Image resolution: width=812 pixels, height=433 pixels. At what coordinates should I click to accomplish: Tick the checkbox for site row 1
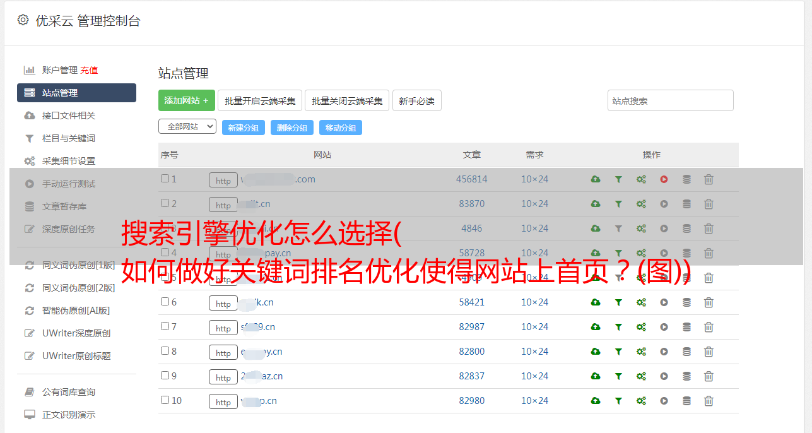(165, 179)
